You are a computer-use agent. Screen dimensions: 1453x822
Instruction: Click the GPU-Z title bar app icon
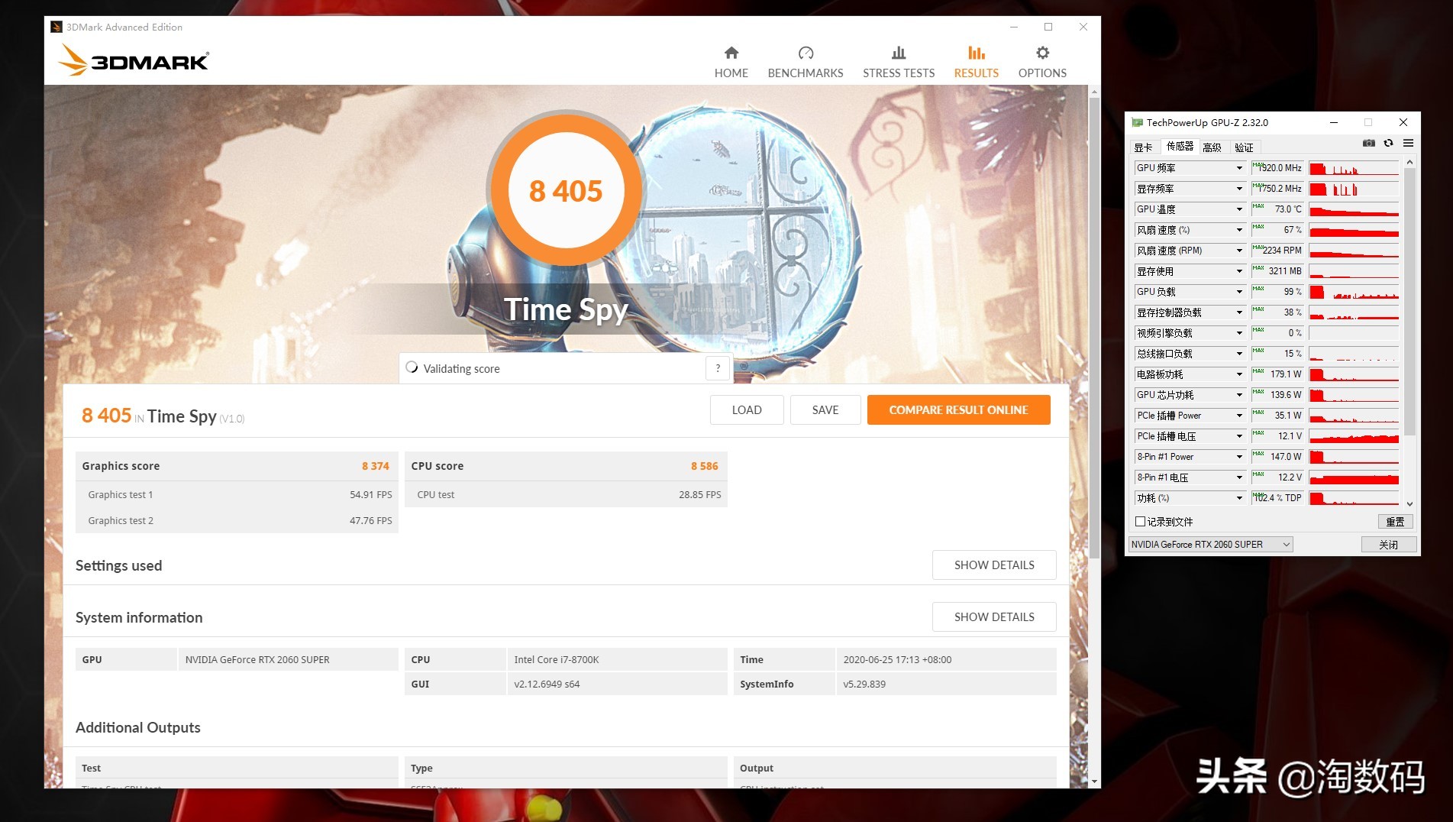[1137, 122]
